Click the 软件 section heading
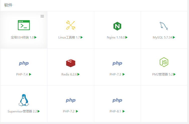 coord(8,5)
